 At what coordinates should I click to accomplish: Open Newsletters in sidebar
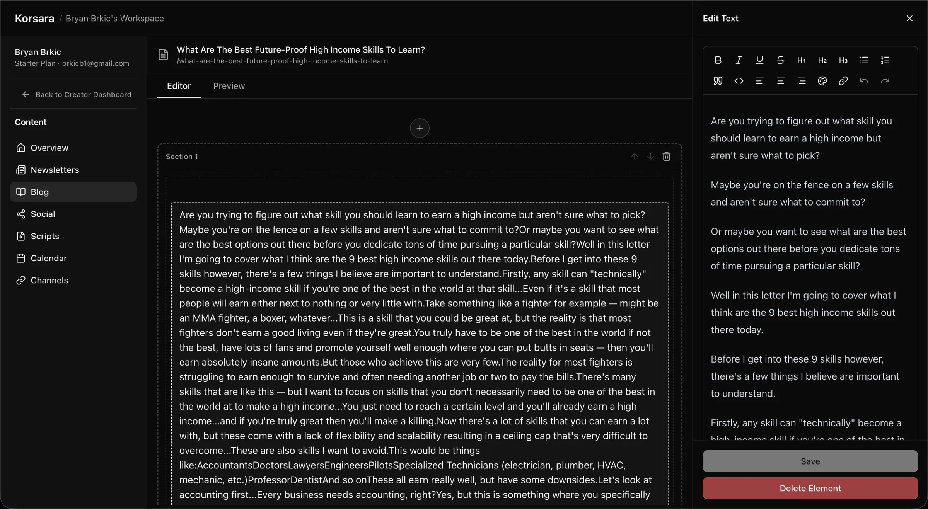pos(73,170)
